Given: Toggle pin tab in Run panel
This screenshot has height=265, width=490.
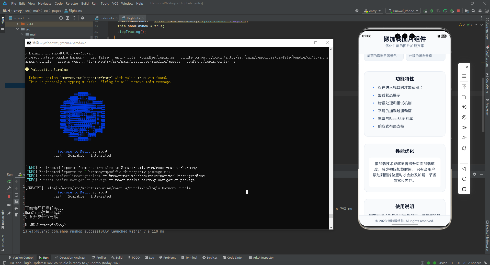Looking at the screenshot, I should pos(9,213).
